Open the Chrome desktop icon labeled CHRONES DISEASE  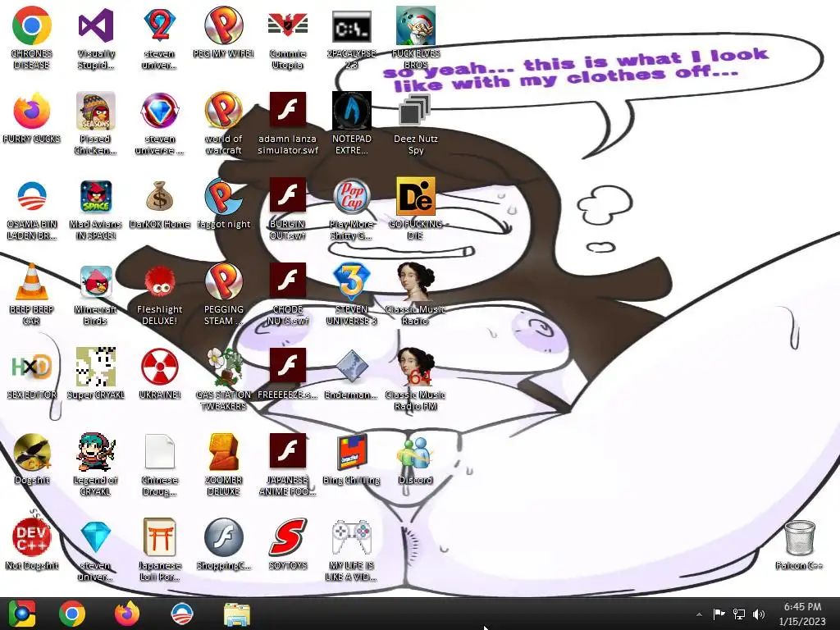coord(32,25)
